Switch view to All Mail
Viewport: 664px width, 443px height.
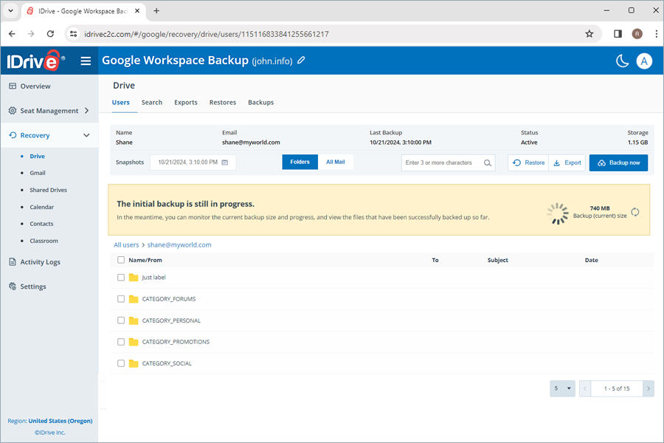[336, 162]
